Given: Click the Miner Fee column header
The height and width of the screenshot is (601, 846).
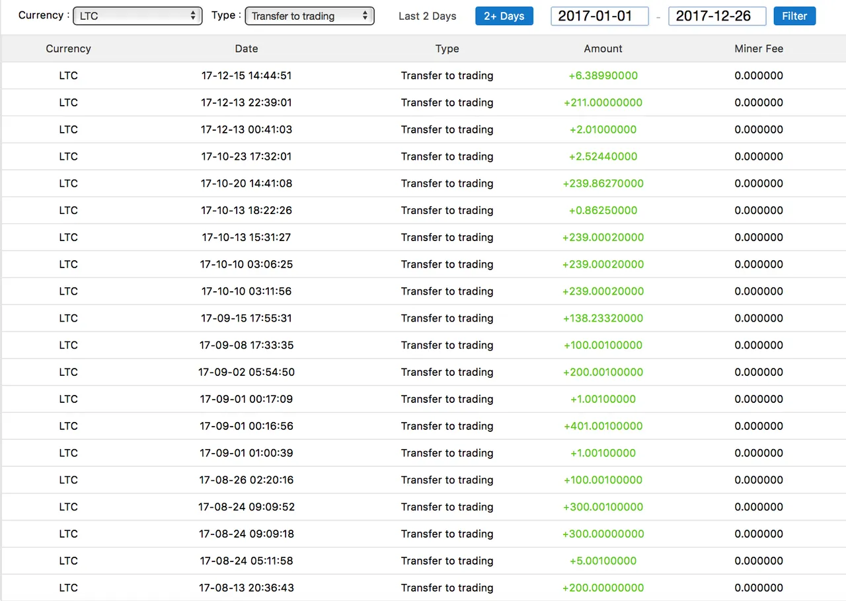Looking at the screenshot, I should (759, 48).
